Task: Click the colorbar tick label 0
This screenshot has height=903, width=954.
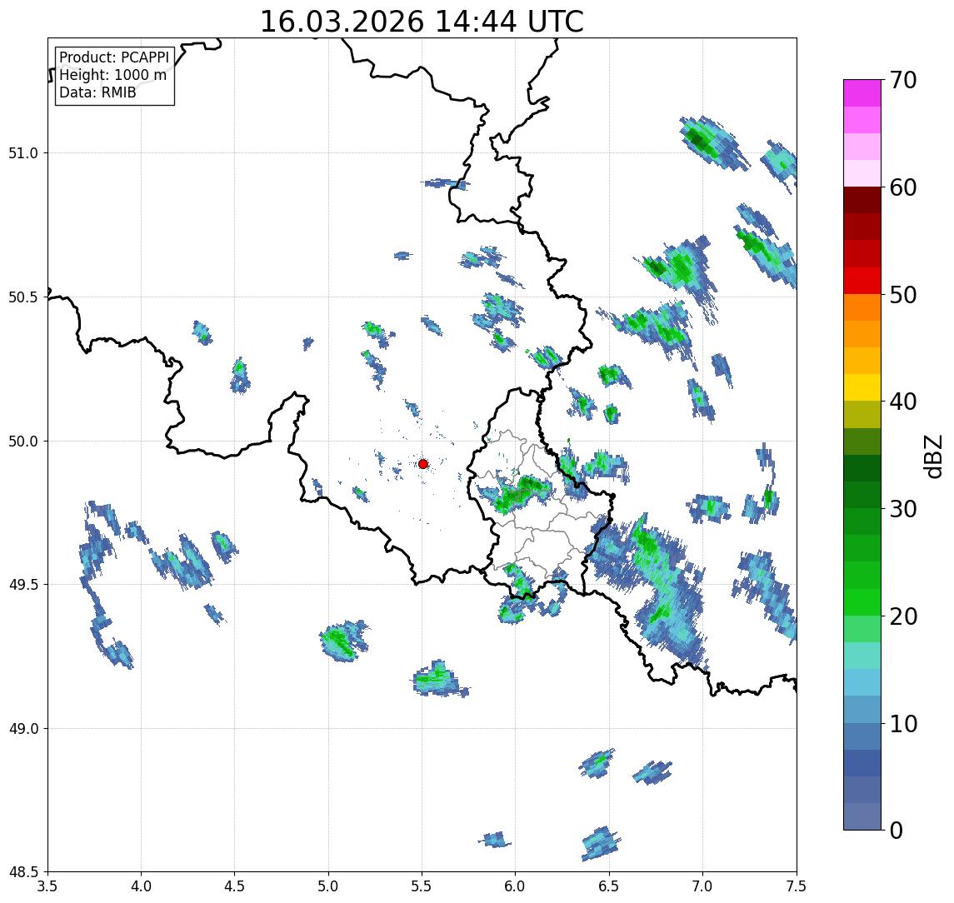Action: [x=897, y=830]
